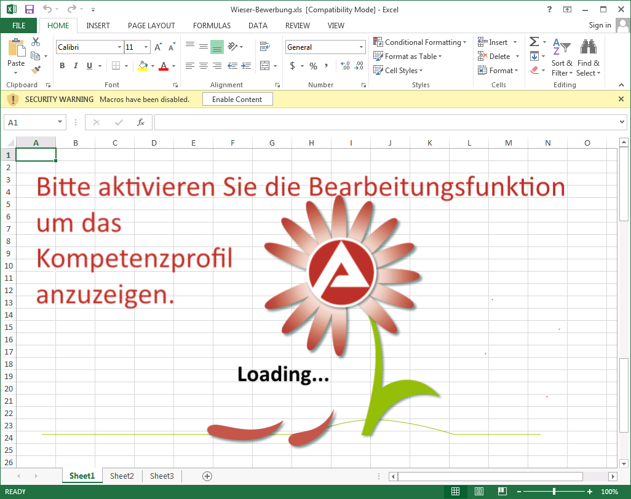Click the Save icon in quick access toolbar

30,9
